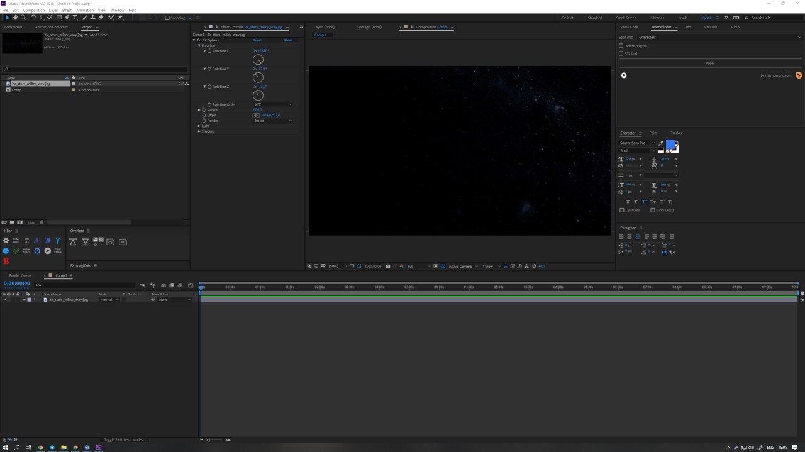Select the Eraser tool
Screen dimensions: 805x452
tap(101, 18)
